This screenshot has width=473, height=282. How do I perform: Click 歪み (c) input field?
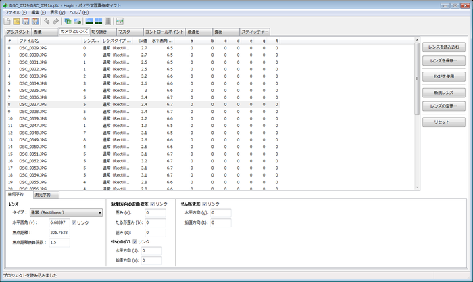click(x=155, y=233)
